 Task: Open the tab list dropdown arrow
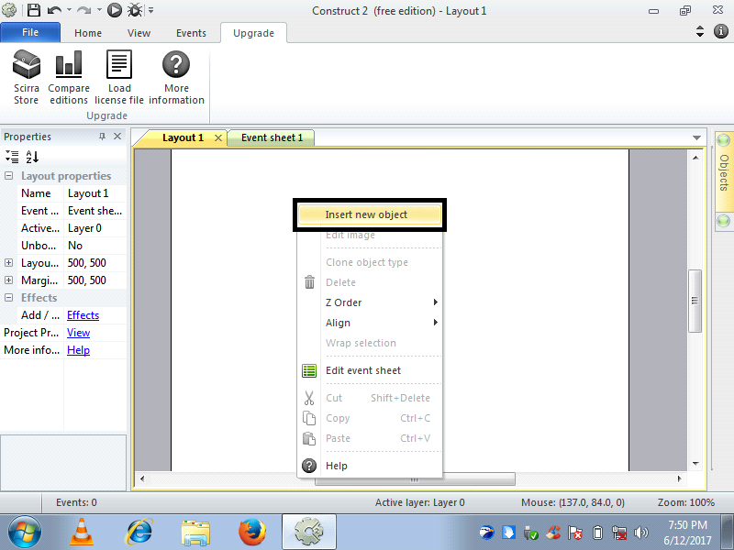pyautogui.click(x=696, y=137)
